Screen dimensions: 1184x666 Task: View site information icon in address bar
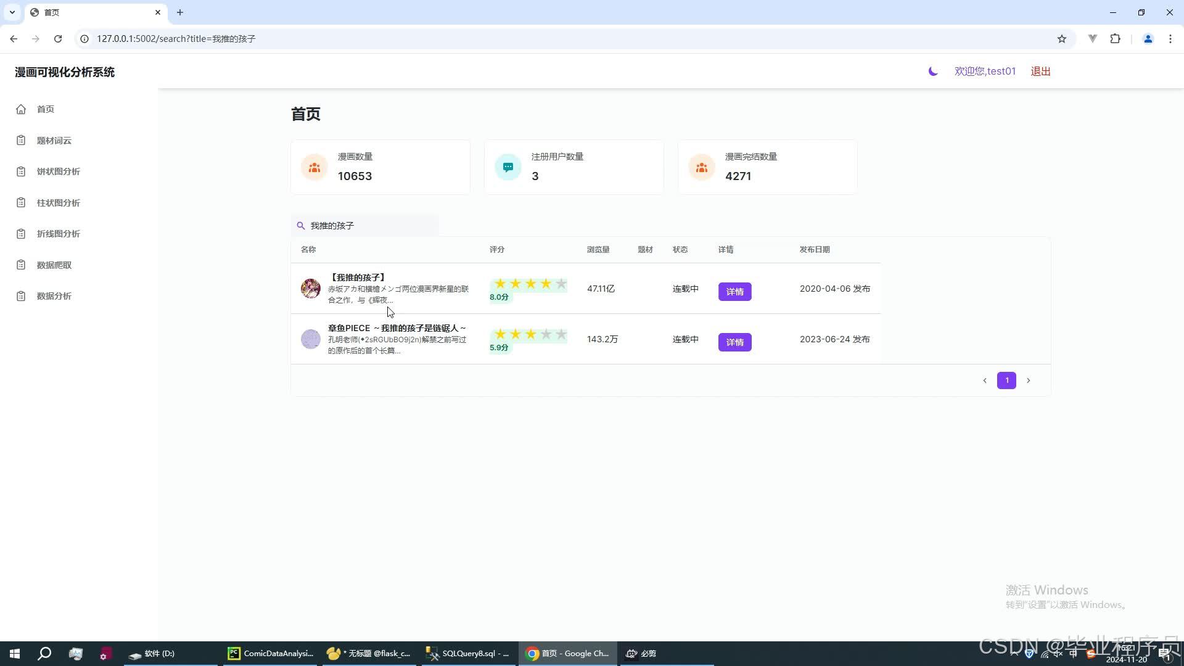pos(84,39)
